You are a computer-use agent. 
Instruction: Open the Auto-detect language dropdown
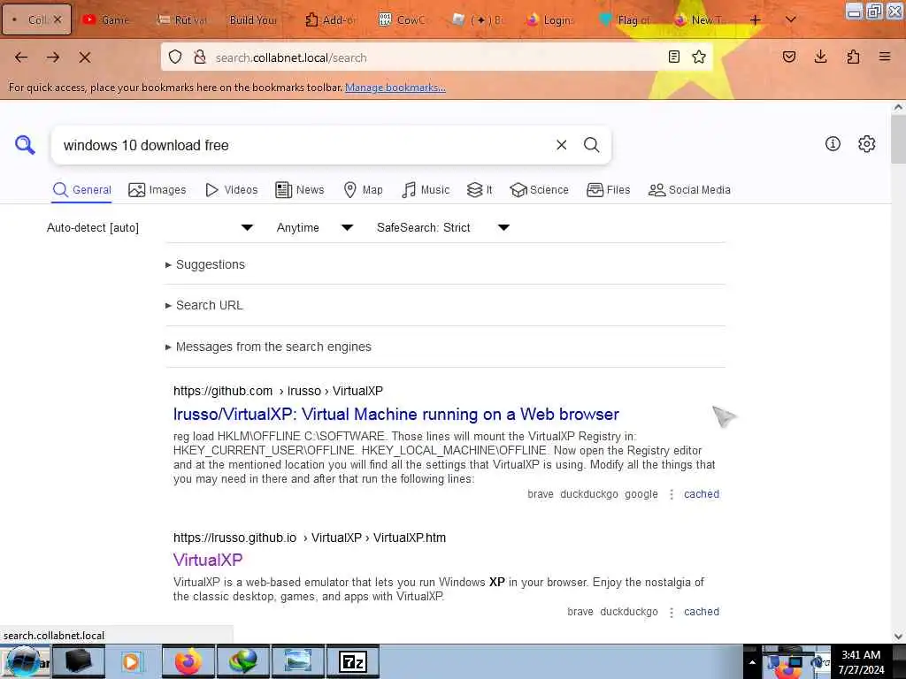pos(150,227)
